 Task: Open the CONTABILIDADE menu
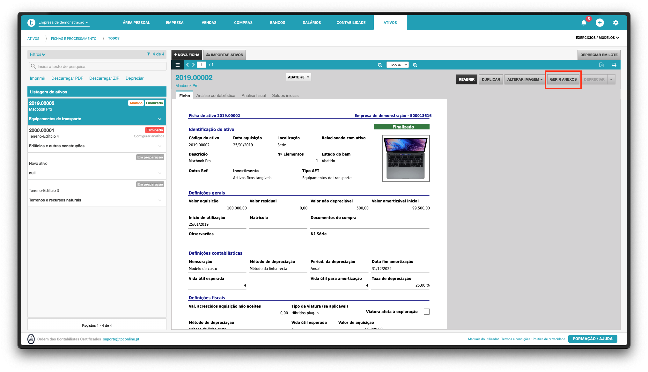[351, 23]
